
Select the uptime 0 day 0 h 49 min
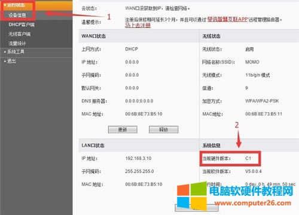[270, 184]
